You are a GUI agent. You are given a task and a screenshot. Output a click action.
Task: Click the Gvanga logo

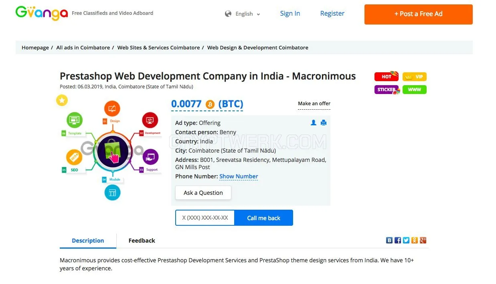tap(42, 13)
